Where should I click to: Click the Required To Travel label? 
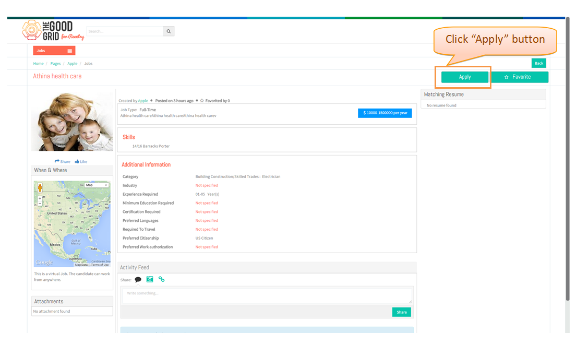click(139, 230)
